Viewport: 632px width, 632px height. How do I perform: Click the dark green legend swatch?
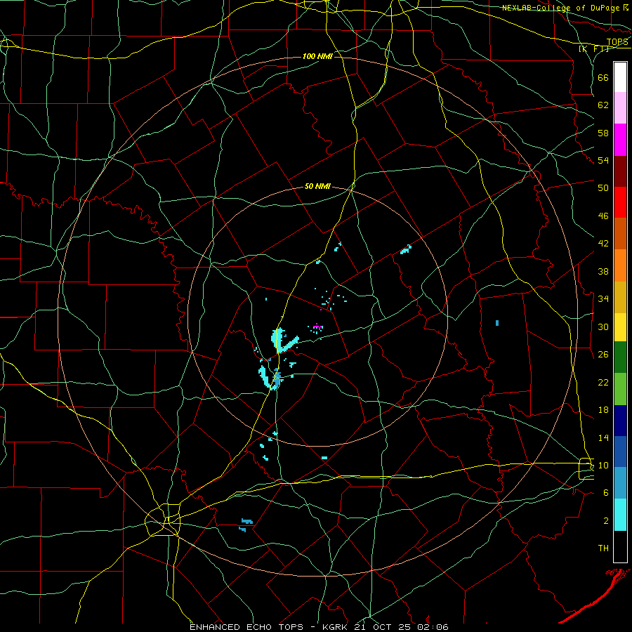(x=620, y=357)
